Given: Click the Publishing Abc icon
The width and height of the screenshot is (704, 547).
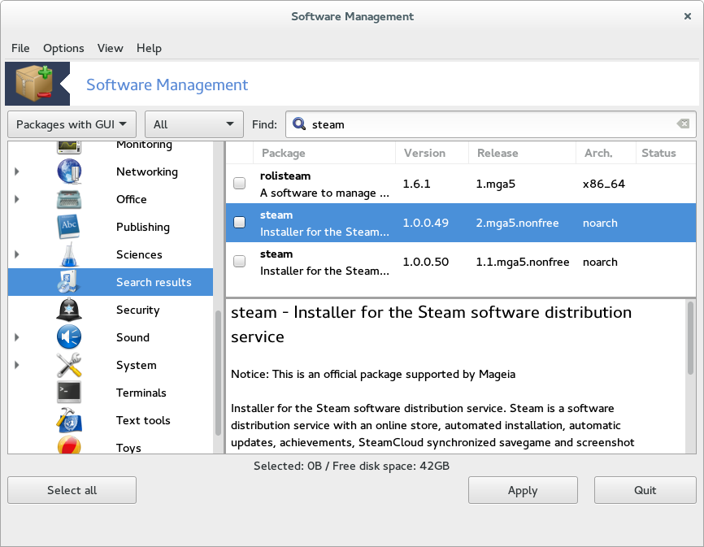Looking at the screenshot, I should point(69,227).
